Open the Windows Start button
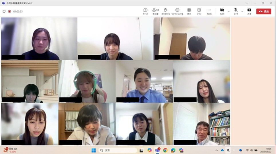 (x=94, y=150)
